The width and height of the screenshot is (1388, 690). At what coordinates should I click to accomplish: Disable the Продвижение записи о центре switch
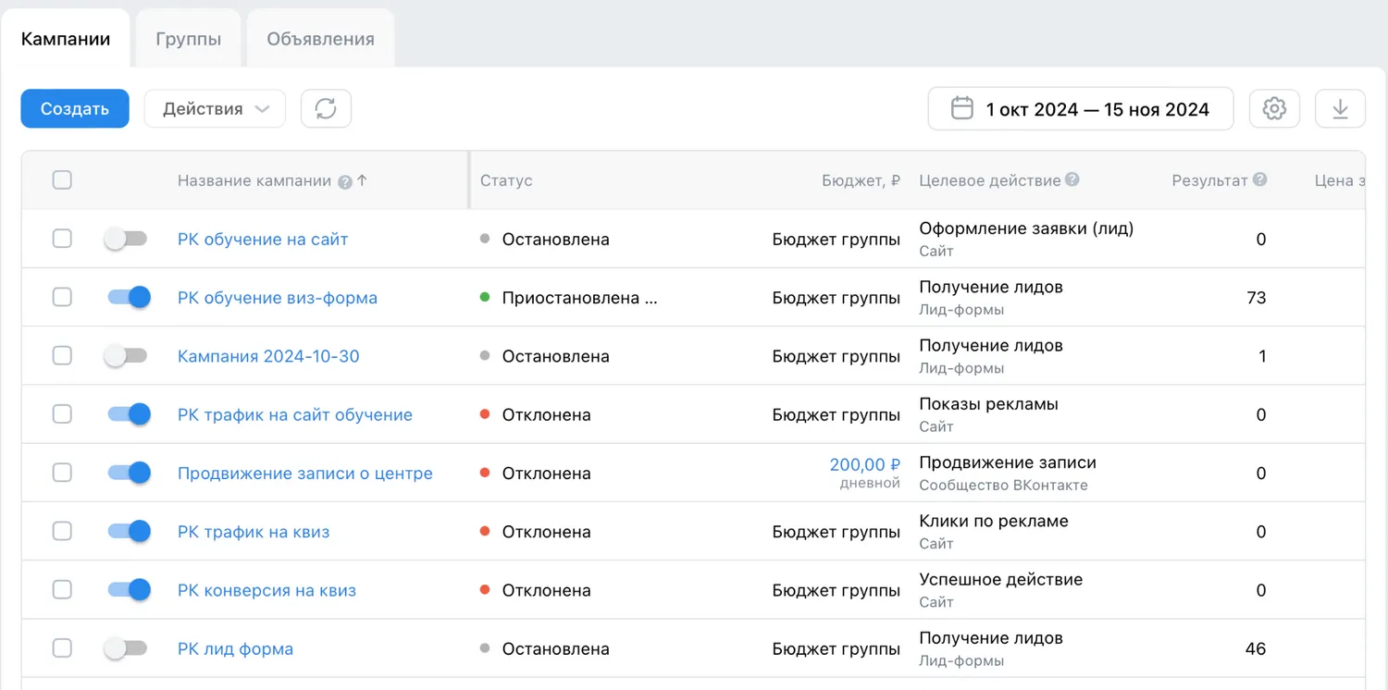(129, 473)
